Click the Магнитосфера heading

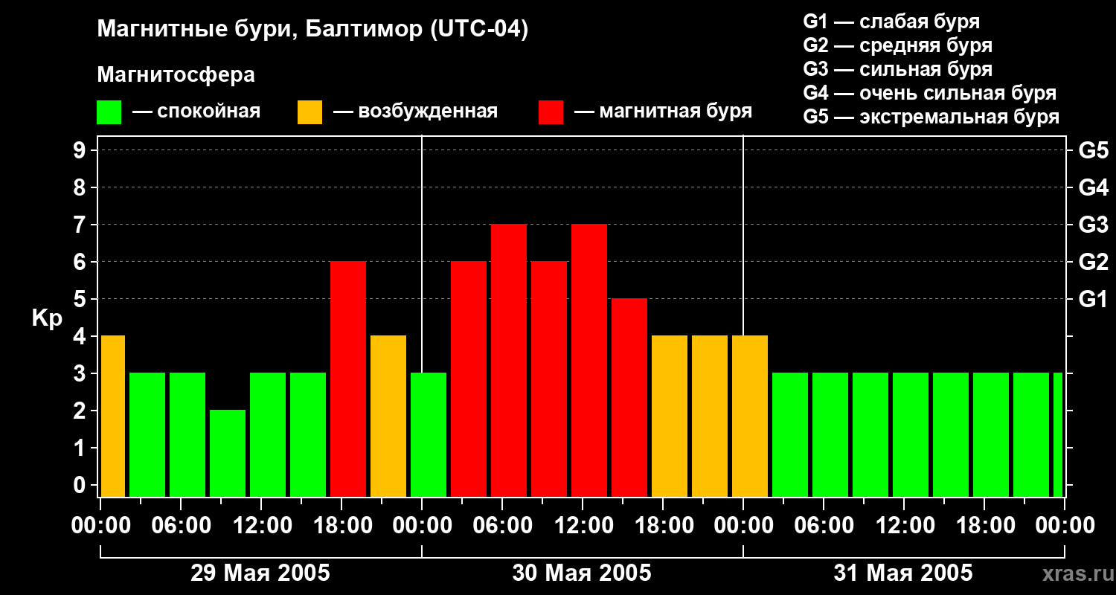click(176, 75)
